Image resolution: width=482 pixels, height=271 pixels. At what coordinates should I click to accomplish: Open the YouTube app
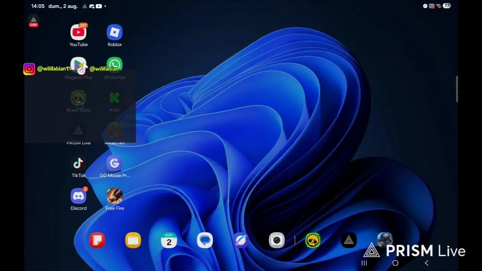click(x=78, y=33)
